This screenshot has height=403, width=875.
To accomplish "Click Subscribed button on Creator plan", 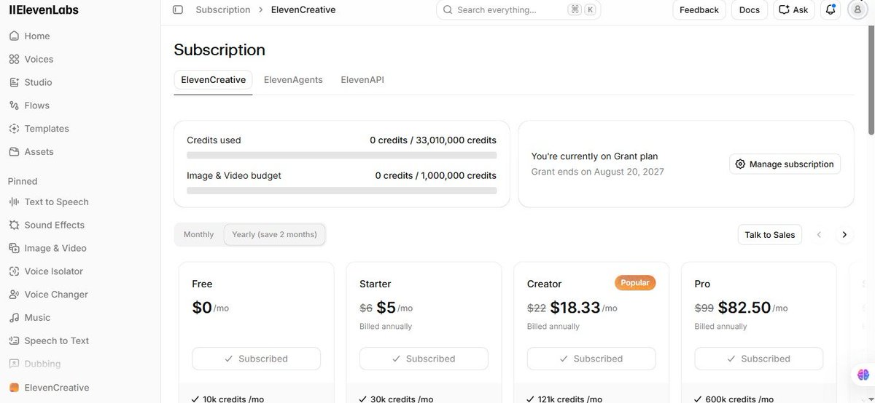I will point(591,359).
